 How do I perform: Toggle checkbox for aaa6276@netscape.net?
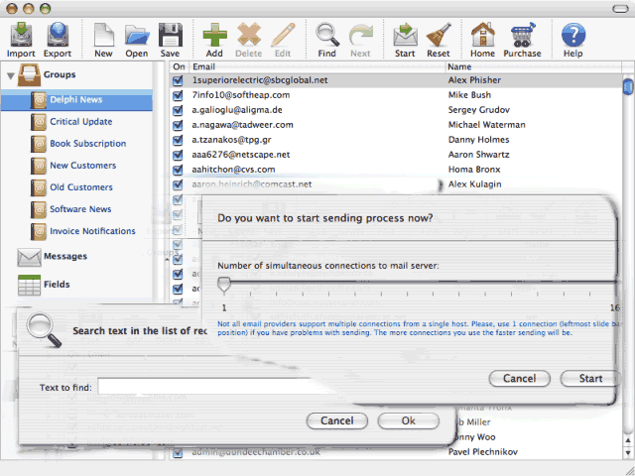[x=179, y=155]
